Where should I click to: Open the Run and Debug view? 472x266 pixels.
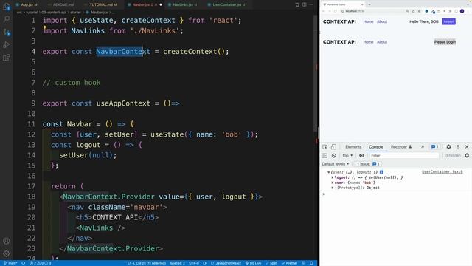point(7,44)
